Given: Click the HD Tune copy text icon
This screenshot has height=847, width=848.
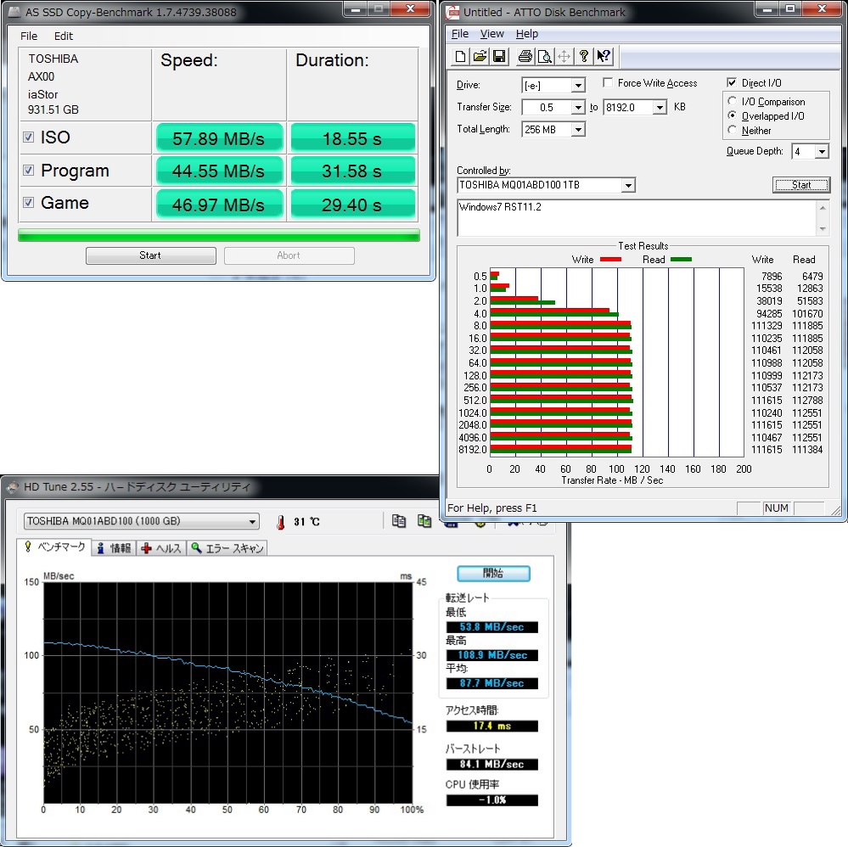Looking at the screenshot, I should pyautogui.click(x=399, y=521).
